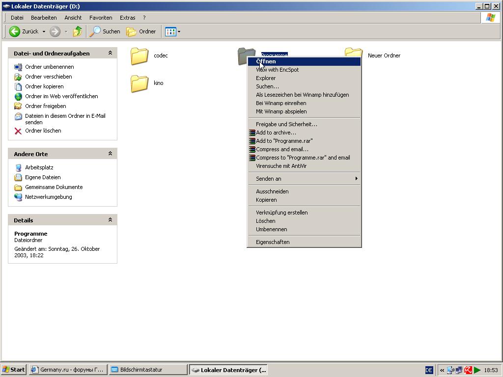Open Arbeitsplatz from Andere Orte
503x377 pixels.
pos(39,167)
